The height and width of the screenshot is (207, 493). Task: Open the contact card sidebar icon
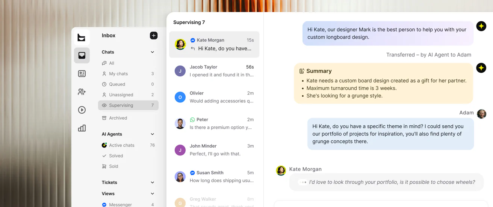coord(82,74)
